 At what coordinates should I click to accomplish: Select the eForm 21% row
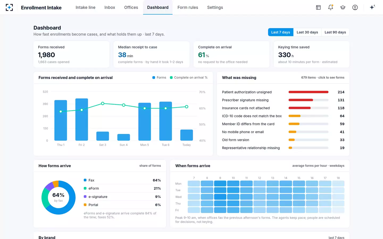tap(122, 189)
